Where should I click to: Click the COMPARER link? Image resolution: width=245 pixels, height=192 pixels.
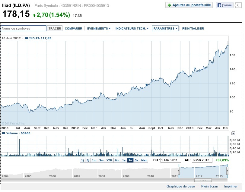tap(73, 28)
